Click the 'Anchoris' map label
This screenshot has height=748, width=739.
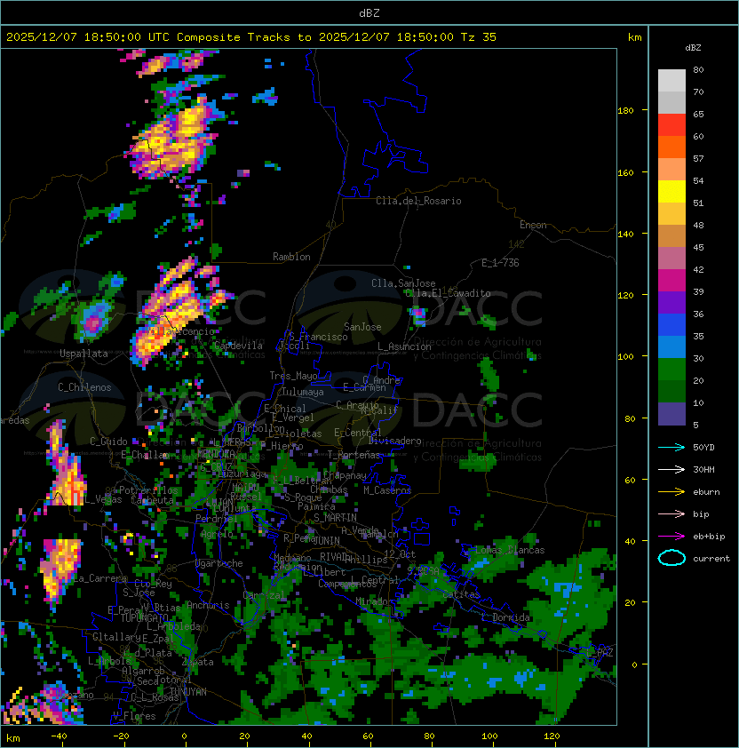[x=208, y=605]
